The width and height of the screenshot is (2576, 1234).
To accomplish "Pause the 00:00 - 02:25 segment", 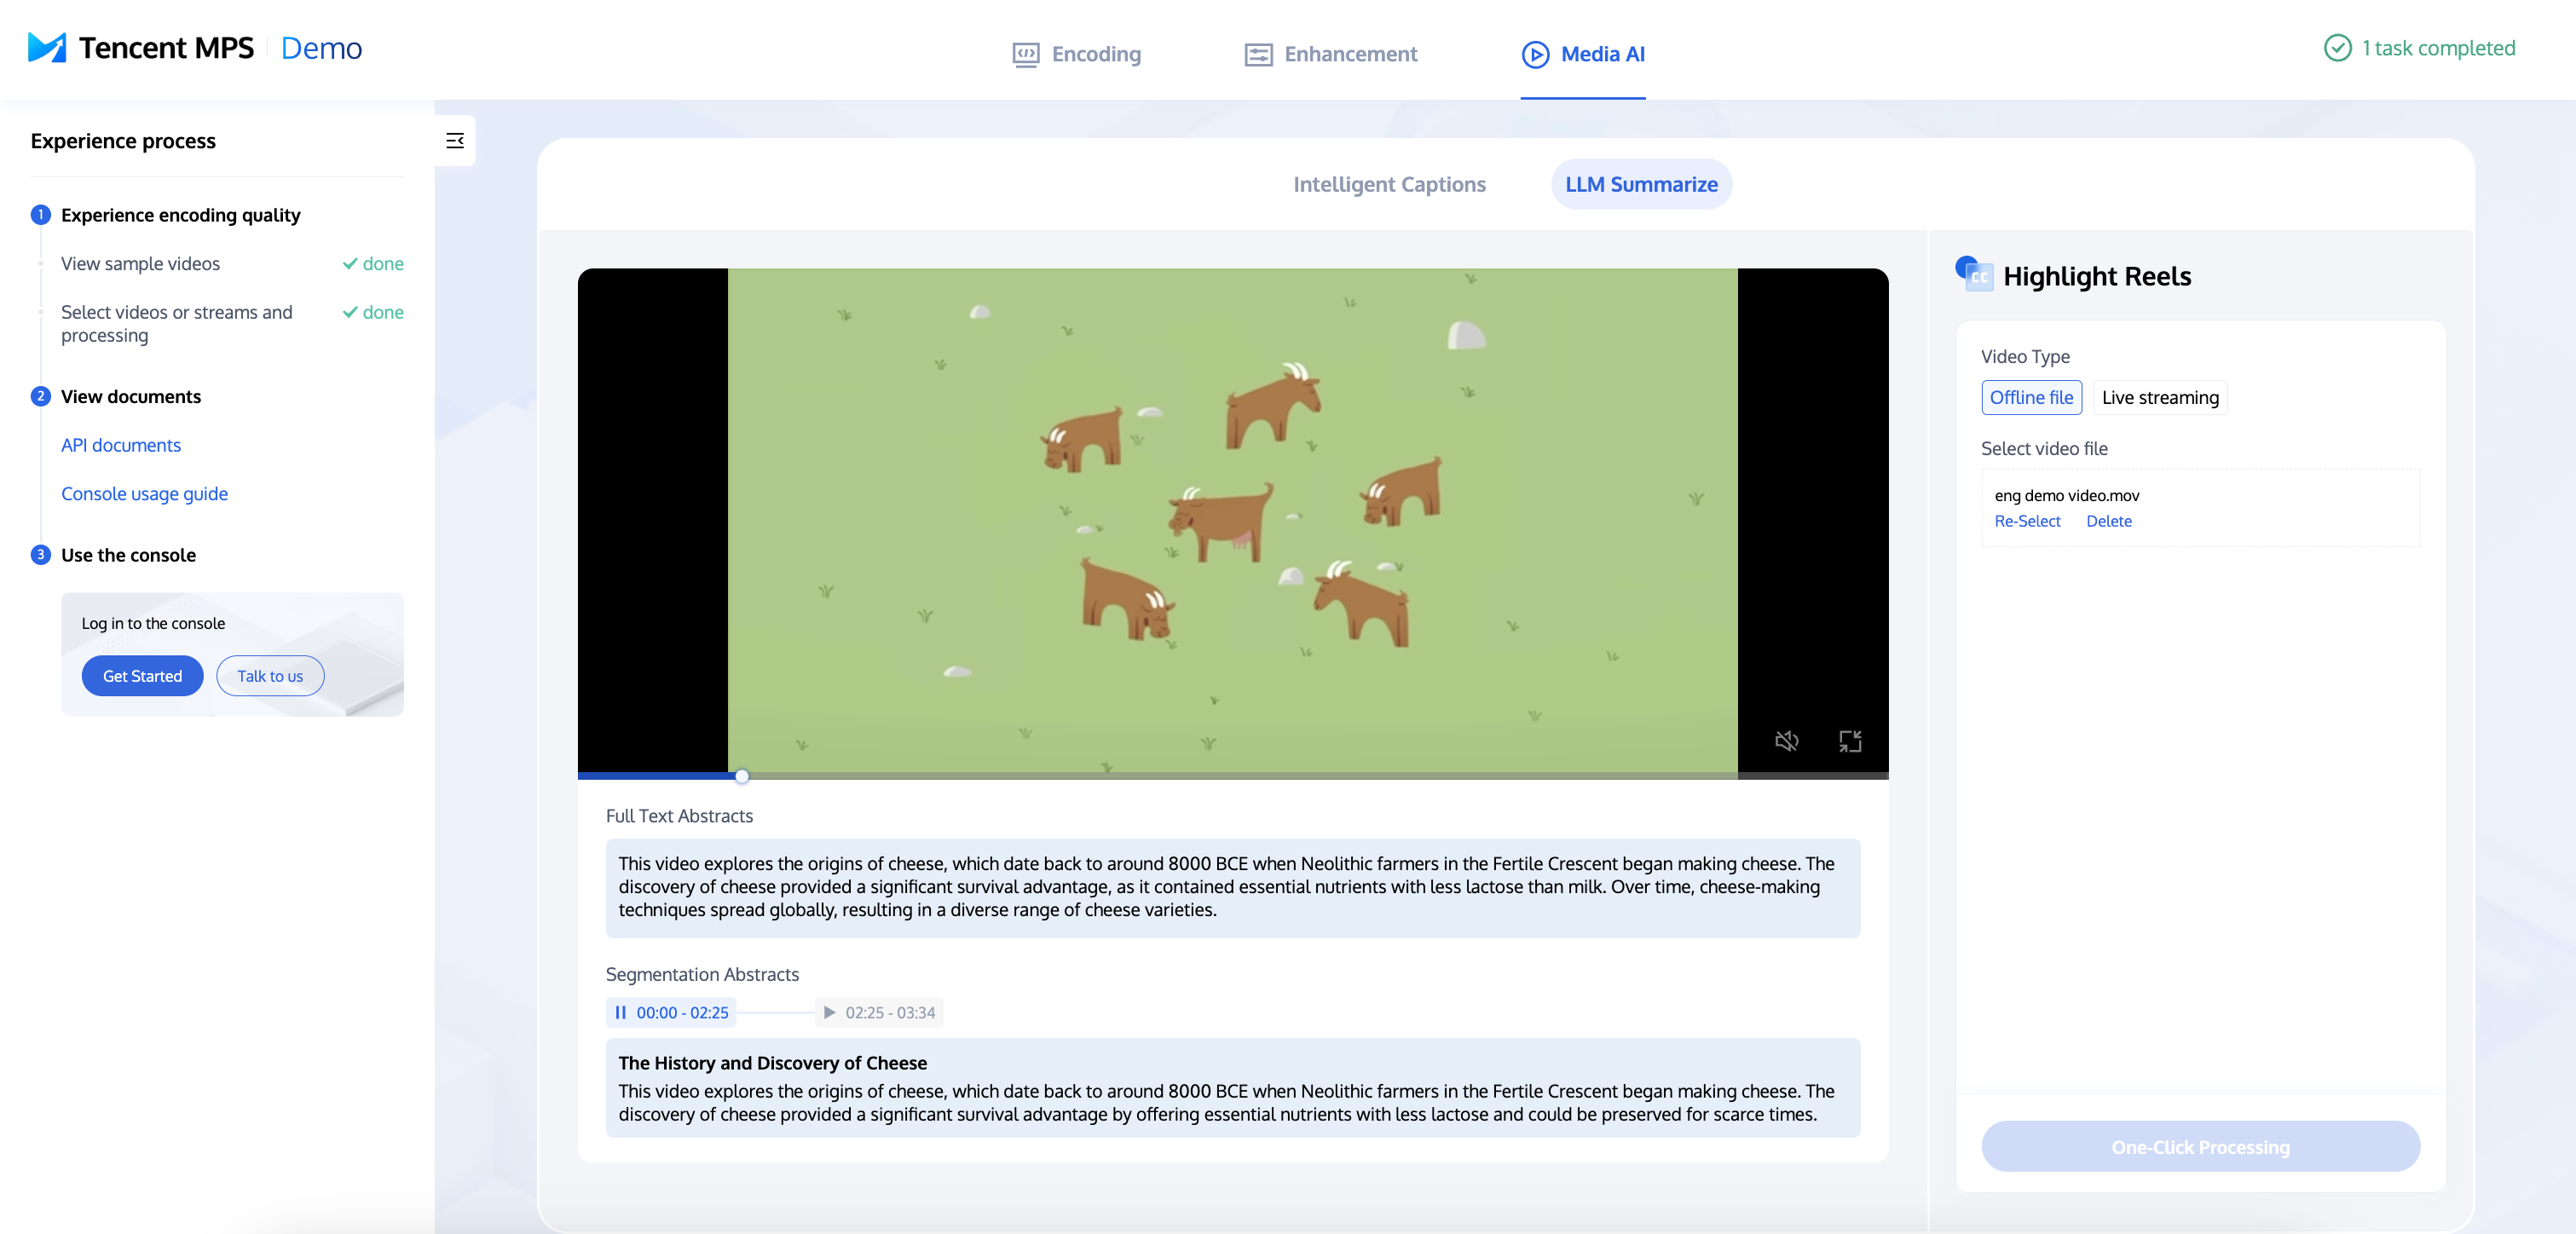I will [621, 1012].
